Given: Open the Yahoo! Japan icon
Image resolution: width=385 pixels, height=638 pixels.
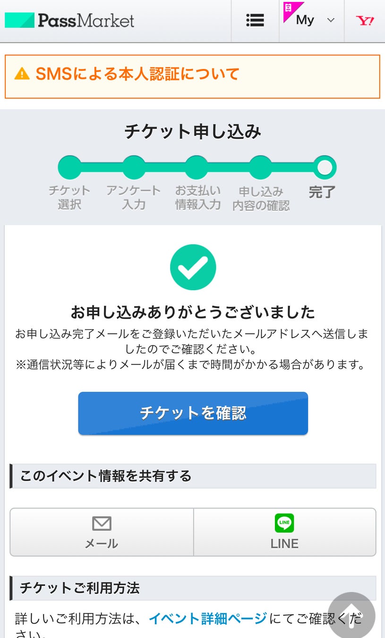Looking at the screenshot, I should [x=365, y=20].
